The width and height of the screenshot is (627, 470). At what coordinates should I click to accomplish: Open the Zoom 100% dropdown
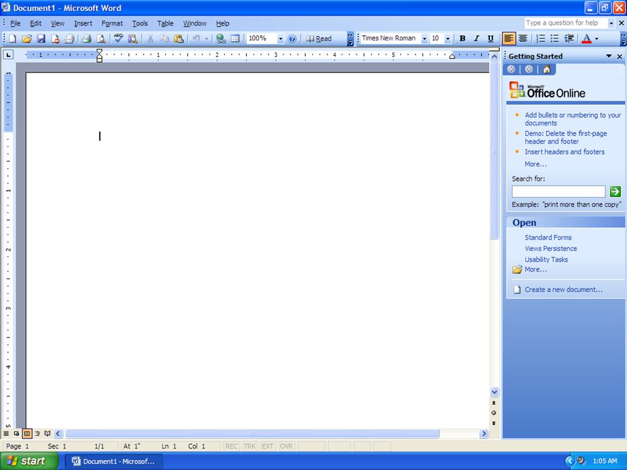(x=280, y=39)
